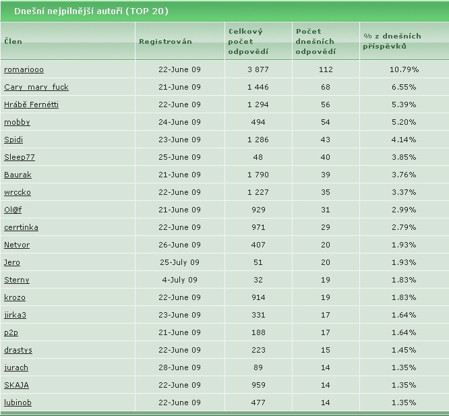Screen dimensions: 449x416
Task: Open jirka3 profile link
Action: coord(16,315)
